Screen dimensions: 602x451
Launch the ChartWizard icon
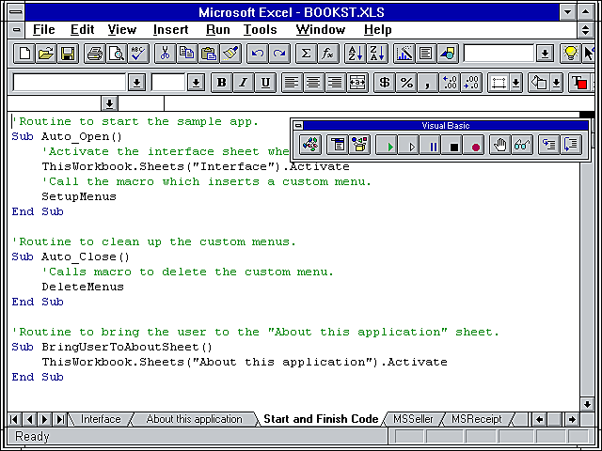tap(404, 54)
